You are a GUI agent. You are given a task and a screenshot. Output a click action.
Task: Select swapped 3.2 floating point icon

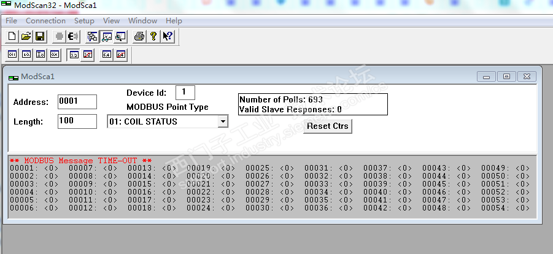[x=88, y=55]
